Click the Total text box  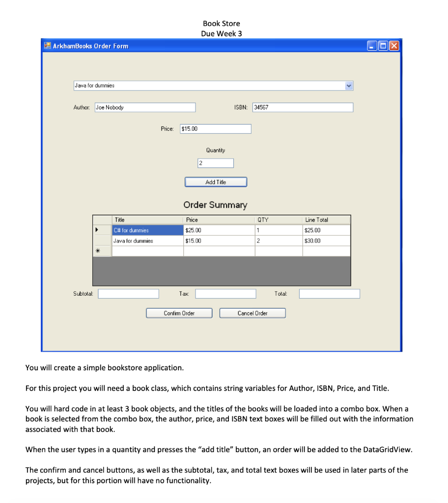tap(329, 293)
